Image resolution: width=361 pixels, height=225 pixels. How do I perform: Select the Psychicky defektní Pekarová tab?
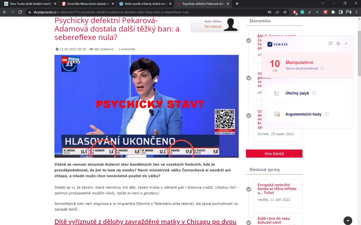coord(203,4)
